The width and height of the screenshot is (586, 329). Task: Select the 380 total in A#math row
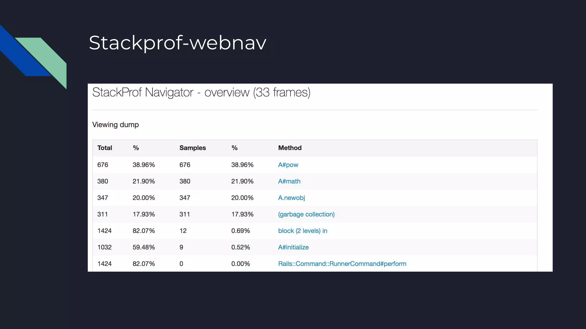pyautogui.click(x=103, y=181)
